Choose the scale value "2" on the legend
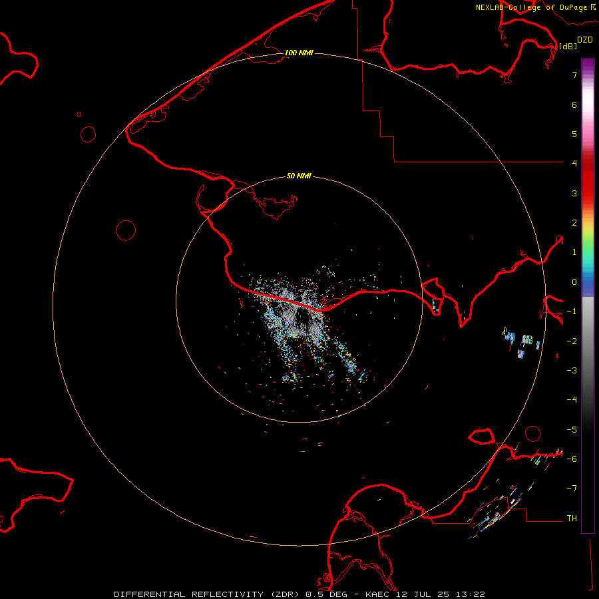Viewport: 599px width, 599px height. point(574,223)
